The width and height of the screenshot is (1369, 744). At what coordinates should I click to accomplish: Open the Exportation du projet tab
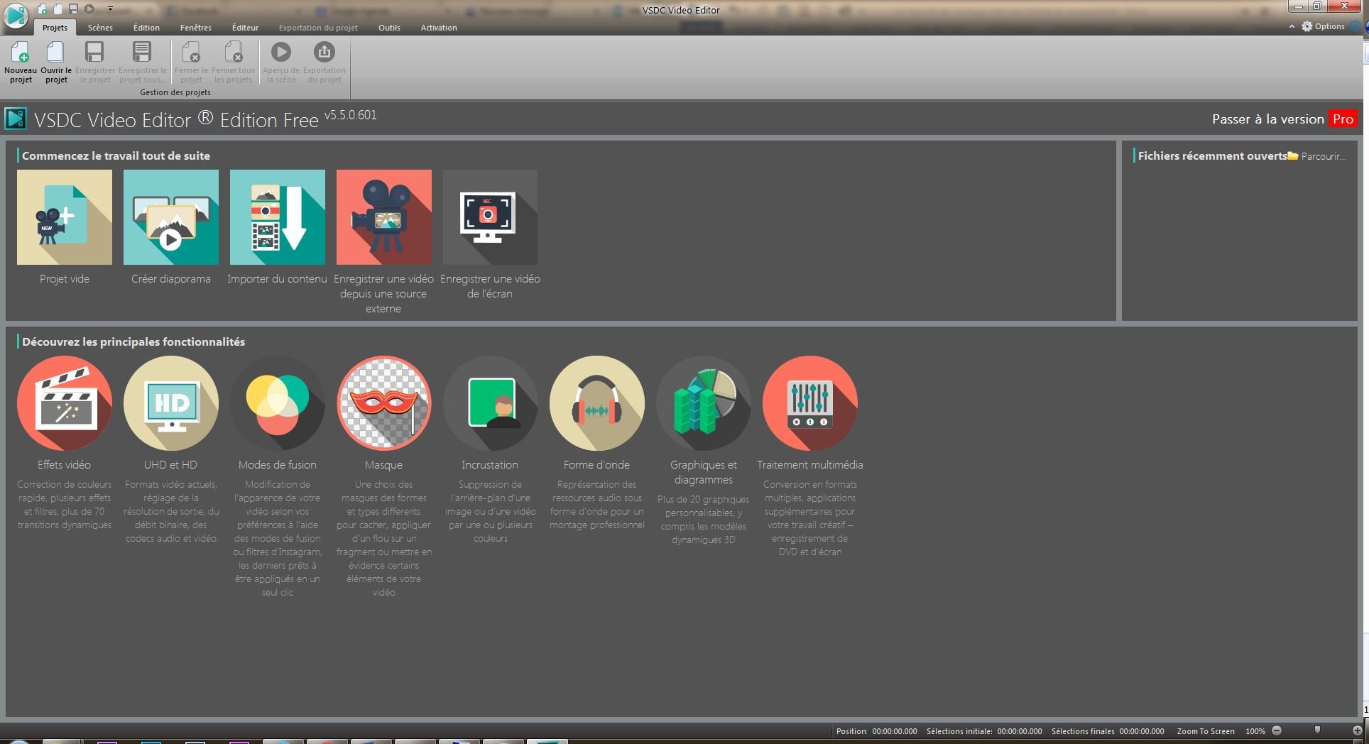click(x=318, y=28)
